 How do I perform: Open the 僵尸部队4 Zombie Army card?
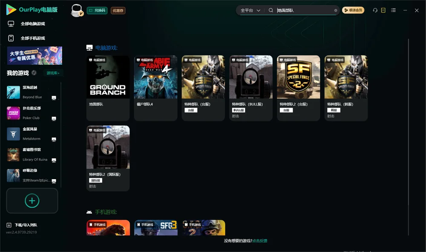[155, 88]
